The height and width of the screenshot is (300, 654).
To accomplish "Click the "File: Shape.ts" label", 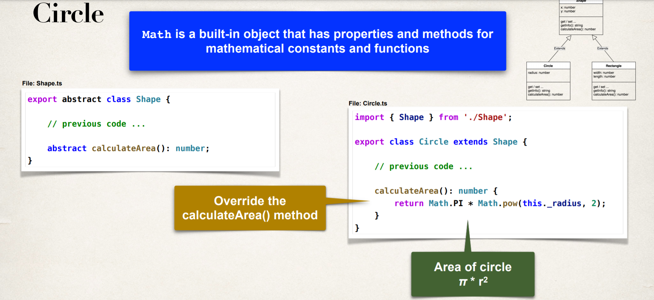I will point(42,83).
